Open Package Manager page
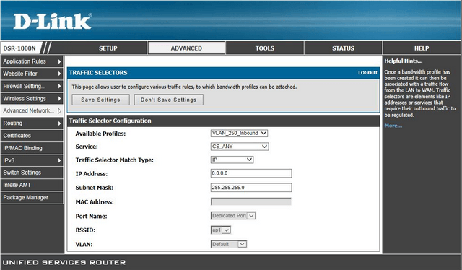Image resolution: width=462 pixels, height=270 pixels. tap(32, 198)
